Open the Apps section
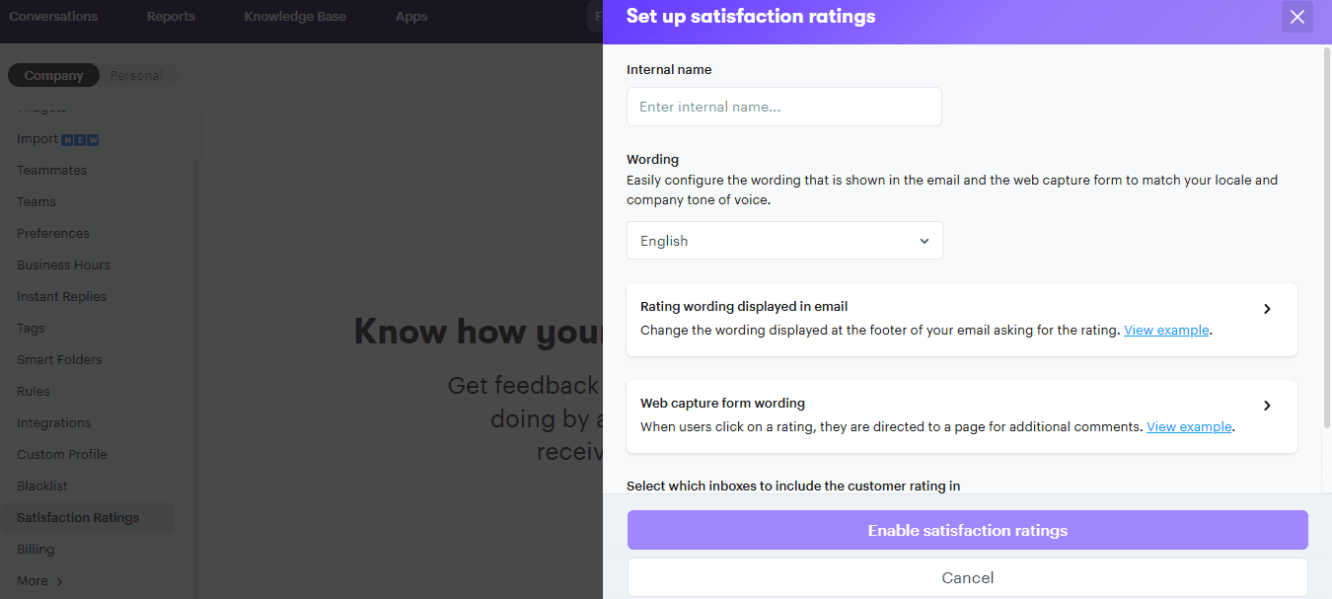Image resolution: width=1332 pixels, height=599 pixels. [x=411, y=16]
